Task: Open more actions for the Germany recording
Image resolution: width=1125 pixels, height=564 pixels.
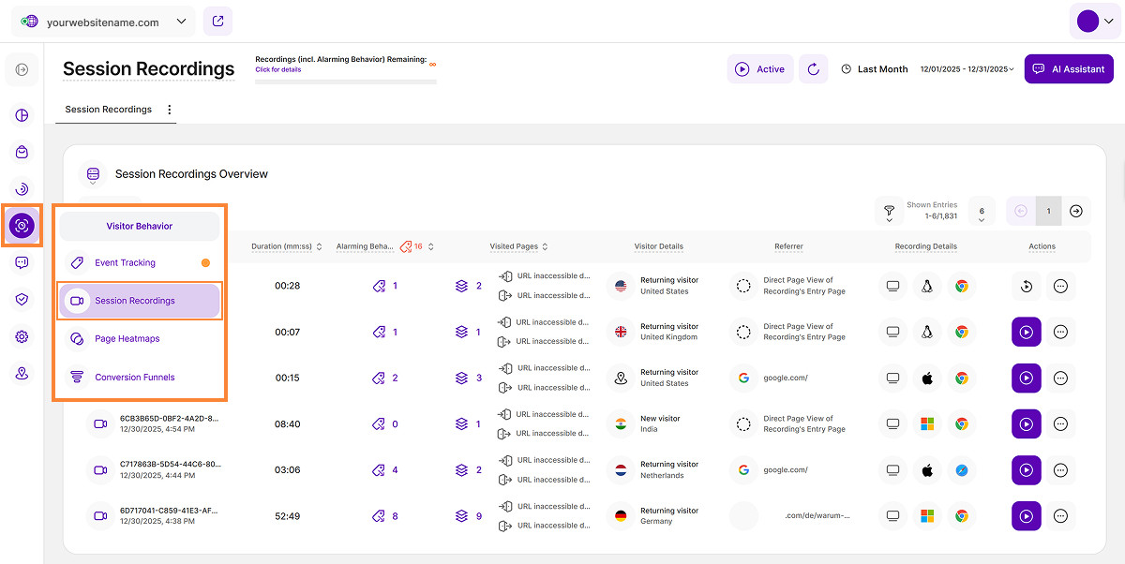Action: pyautogui.click(x=1060, y=515)
